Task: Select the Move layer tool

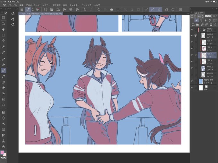Action: click(3, 41)
